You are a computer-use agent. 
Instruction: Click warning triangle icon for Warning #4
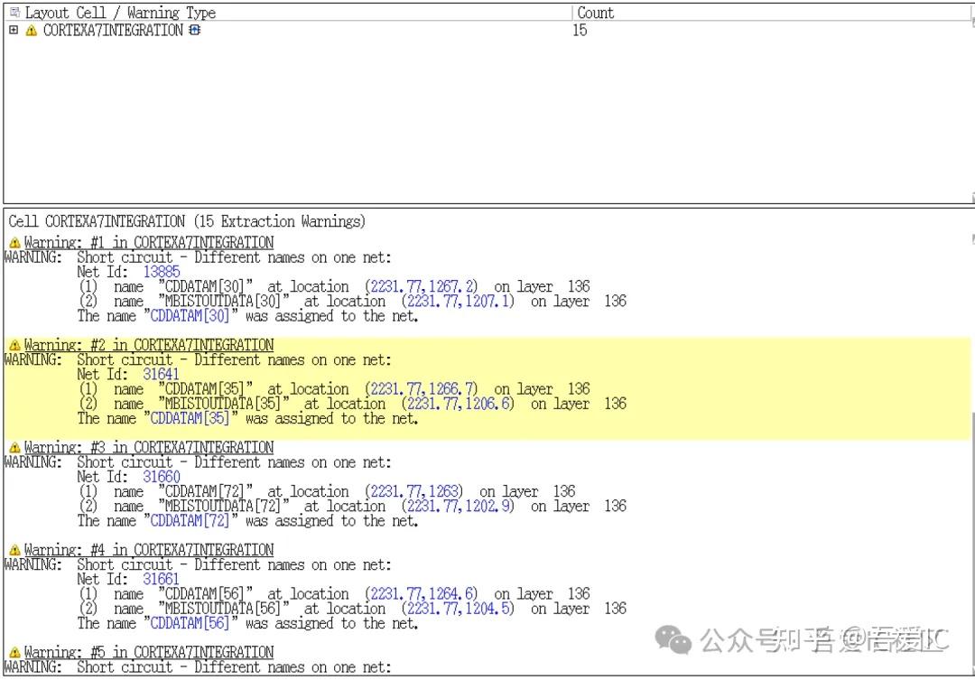pos(14,549)
